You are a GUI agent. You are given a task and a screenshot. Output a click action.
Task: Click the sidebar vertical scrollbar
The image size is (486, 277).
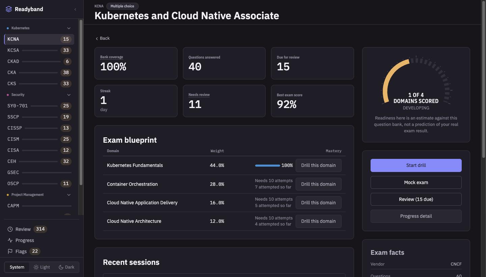pos(81,102)
